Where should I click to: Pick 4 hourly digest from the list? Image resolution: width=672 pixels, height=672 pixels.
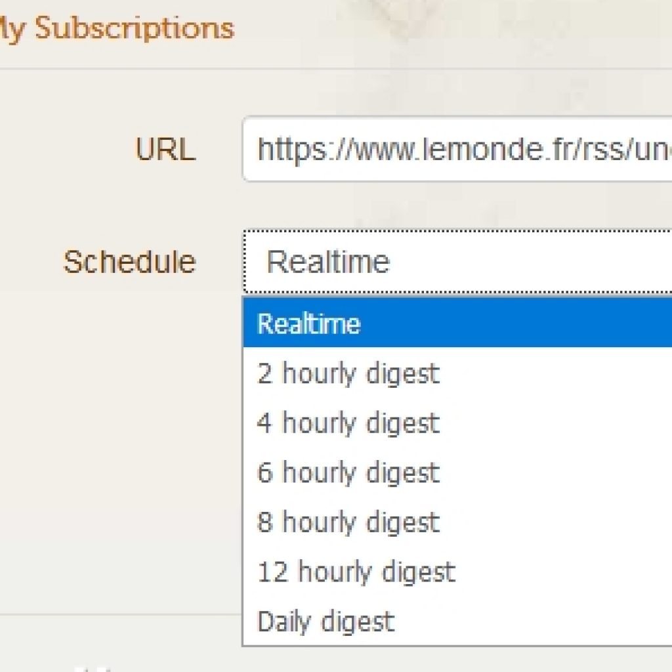pyautogui.click(x=348, y=423)
